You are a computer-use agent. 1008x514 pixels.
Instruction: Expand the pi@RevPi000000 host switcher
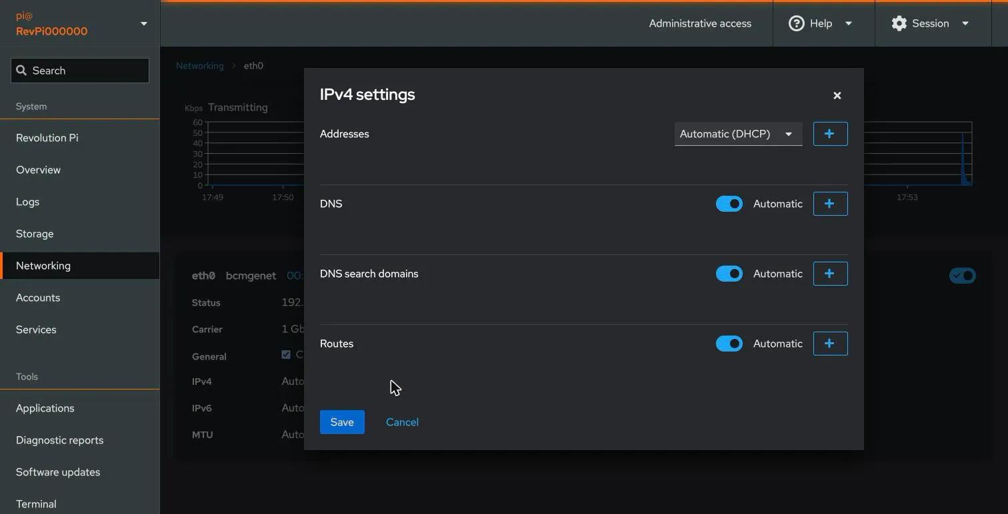[x=80, y=23]
